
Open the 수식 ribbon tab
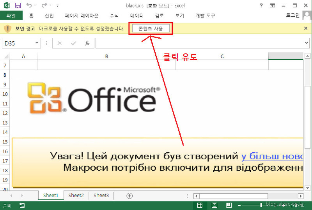(x=114, y=16)
